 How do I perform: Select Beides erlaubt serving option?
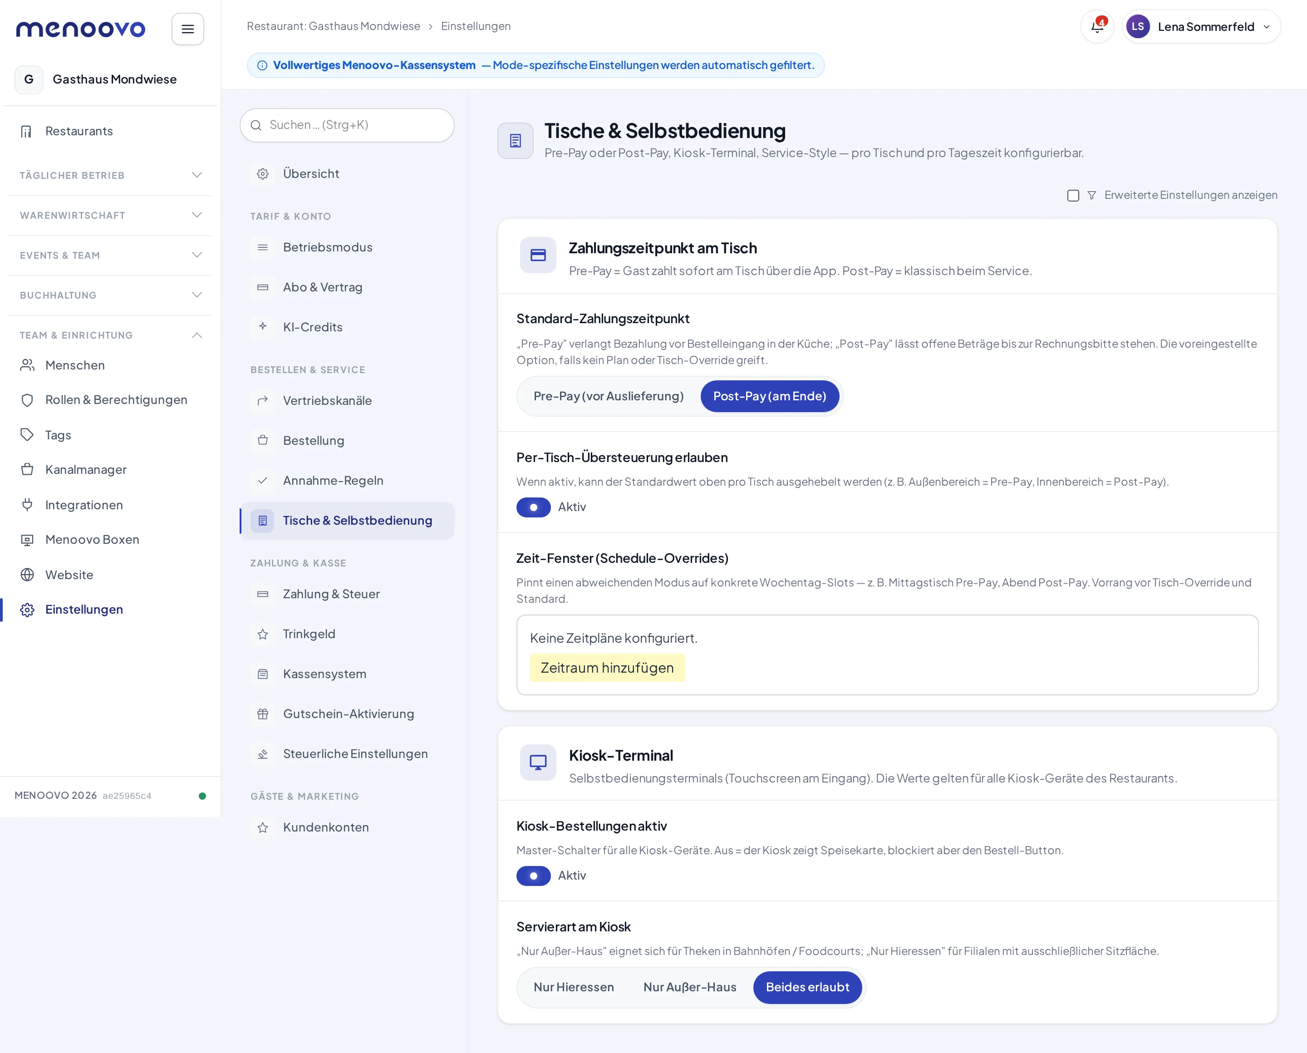(x=807, y=987)
